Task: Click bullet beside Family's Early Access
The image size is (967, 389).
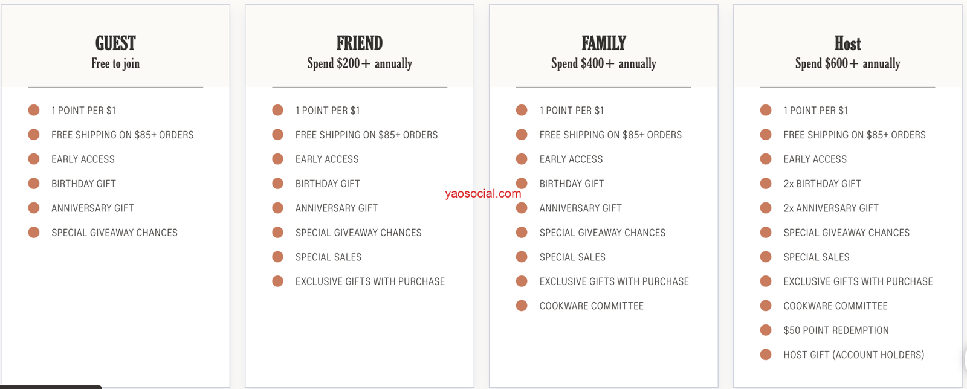Action: coord(522,159)
